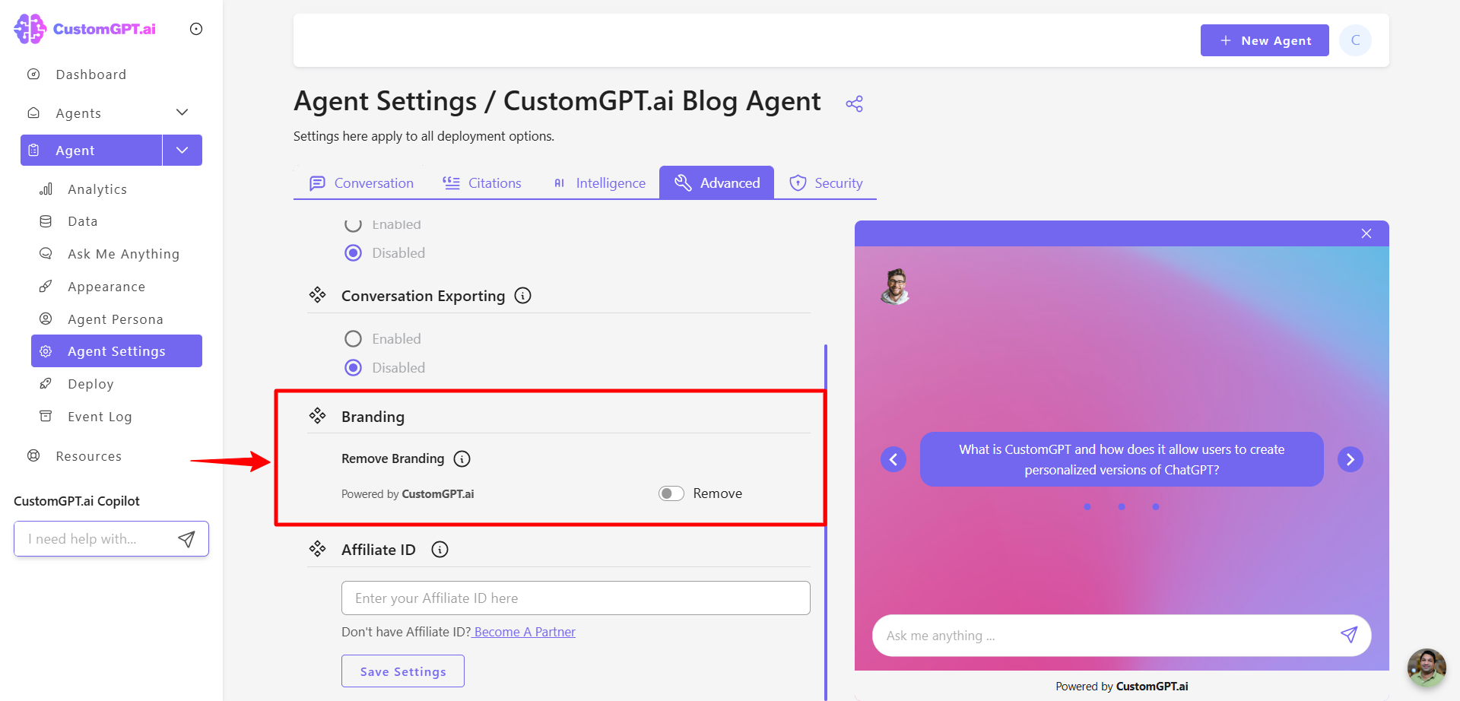
Task: Open the user avatar C menu
Action: tap(1355, 40)
